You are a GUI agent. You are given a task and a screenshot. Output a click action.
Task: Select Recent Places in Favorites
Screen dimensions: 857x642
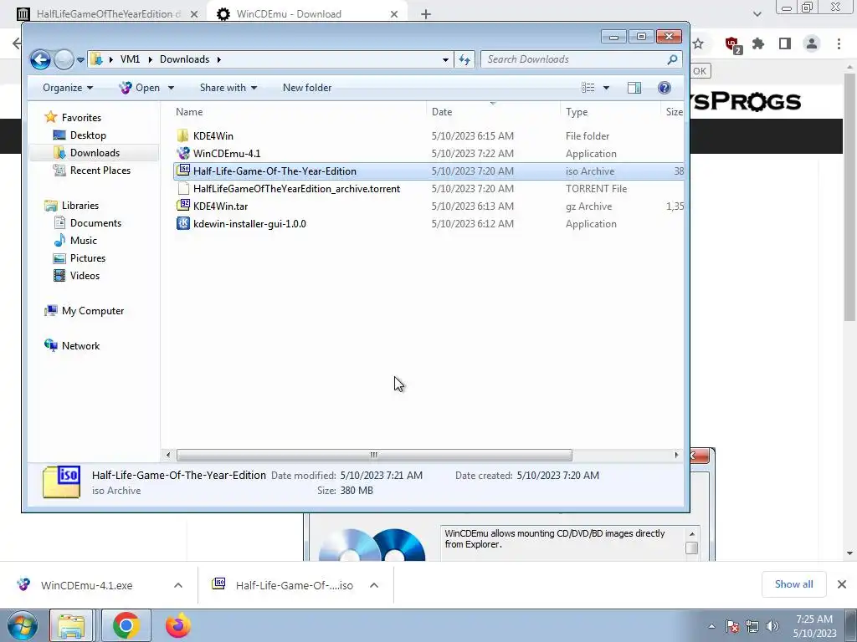tap(100, 171)
